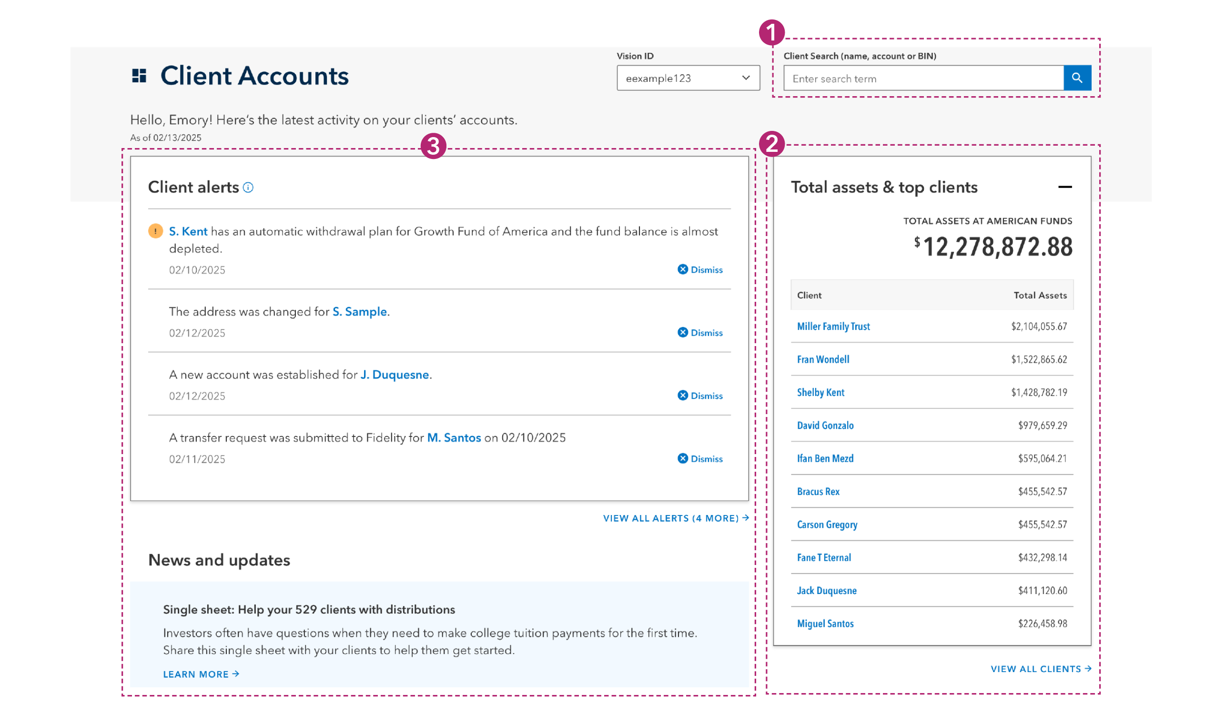
Task: Open Miller Family Trust client
Action: 833,327
